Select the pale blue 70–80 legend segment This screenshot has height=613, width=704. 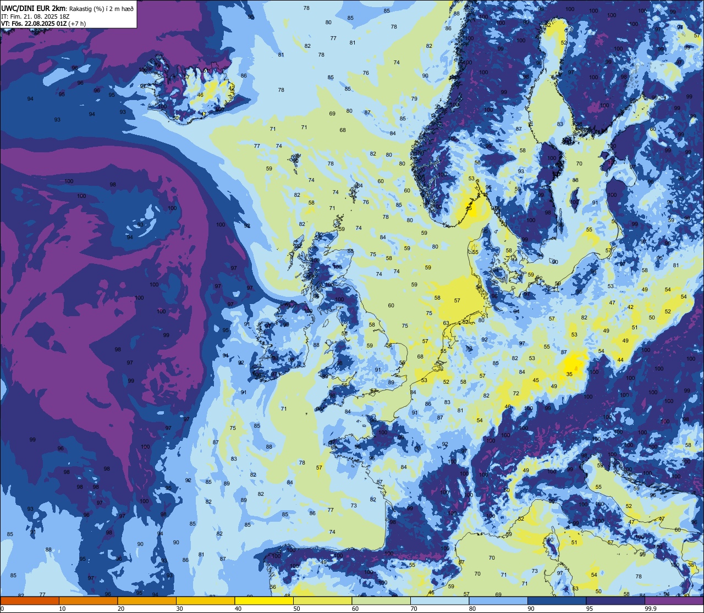pyautogui.click(x=439, y=600)
